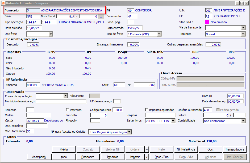This screenshot has height=163, width=250.
Task: Click the ellipsis lookup next to Nota Fiscal
Action: [x=101, y=16]
